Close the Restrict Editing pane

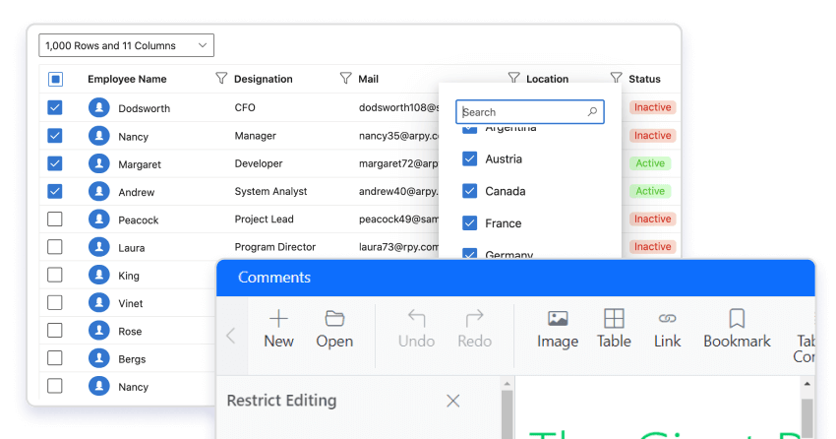(452, 401)
